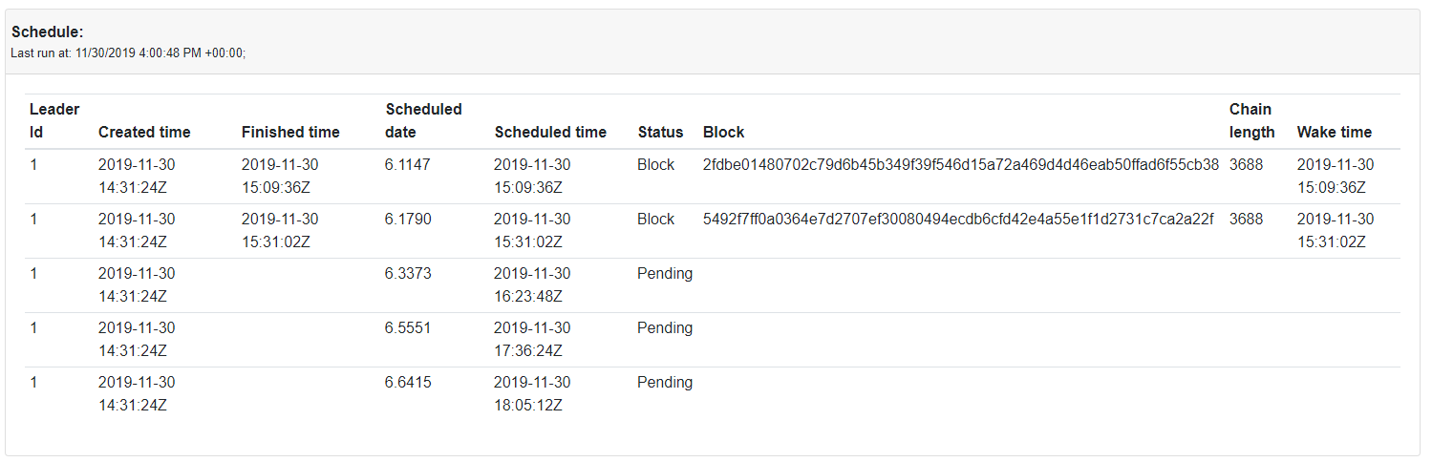Click the Created time column header
This screenshot has height=462, width=1432.
pos(144,132)
